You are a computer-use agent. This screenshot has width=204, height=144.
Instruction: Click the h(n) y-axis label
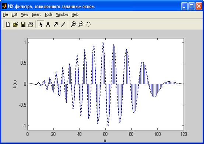point(15,84)
